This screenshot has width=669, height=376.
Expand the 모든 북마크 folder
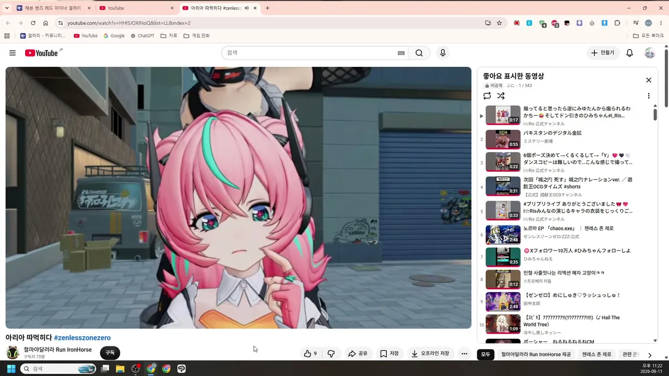coord(648,36)
